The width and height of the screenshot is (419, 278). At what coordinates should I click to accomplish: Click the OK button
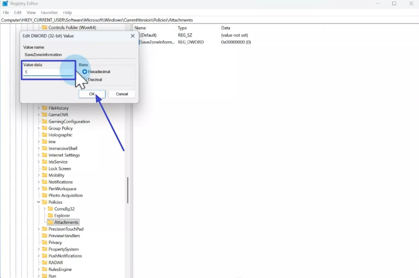(x=92, y=94)
